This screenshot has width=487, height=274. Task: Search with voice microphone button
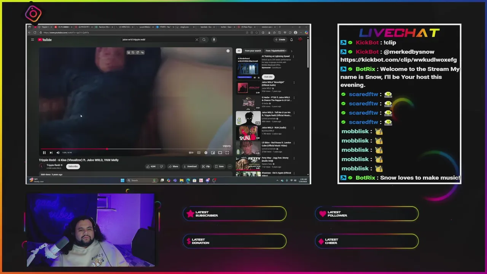214,40
